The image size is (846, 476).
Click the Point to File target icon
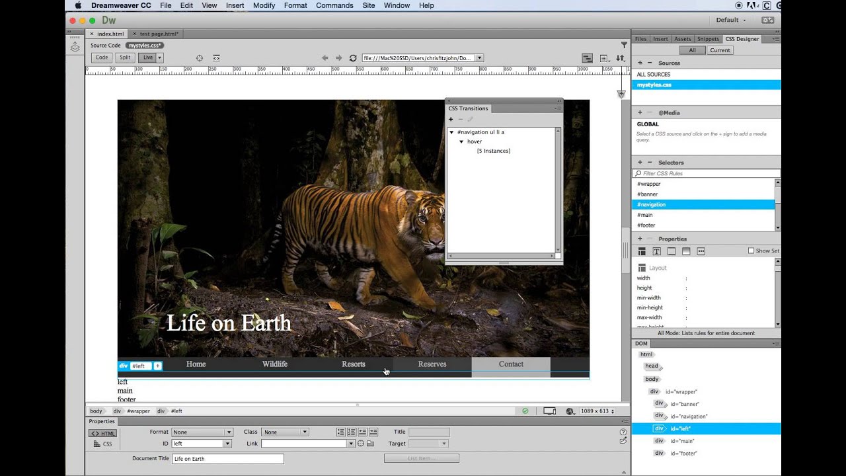pyautogui.click(x=361, y=444)
